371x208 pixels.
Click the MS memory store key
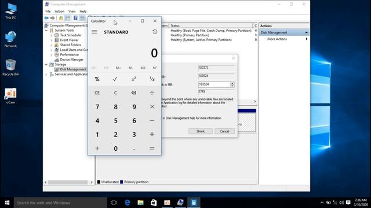pyautogui.click(x=143, y=68)
